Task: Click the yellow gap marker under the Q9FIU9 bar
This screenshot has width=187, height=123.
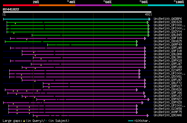Action: click(27, 39)
